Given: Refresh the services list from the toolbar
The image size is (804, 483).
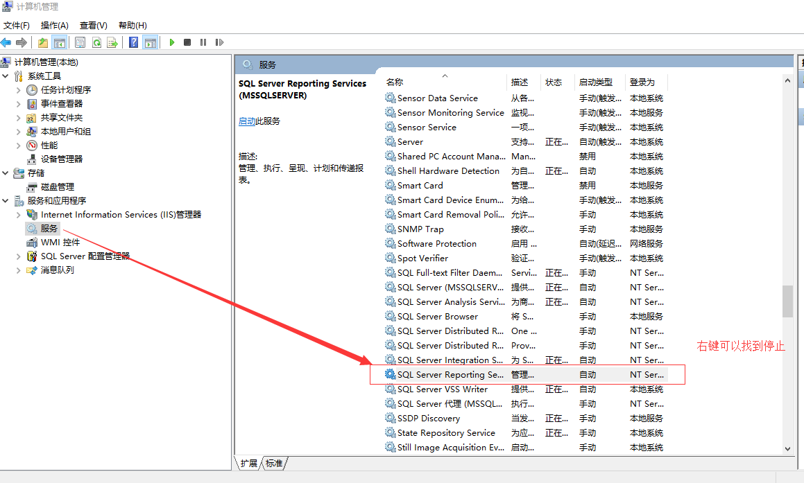Looking at the screenshot, I should (96, 42).
